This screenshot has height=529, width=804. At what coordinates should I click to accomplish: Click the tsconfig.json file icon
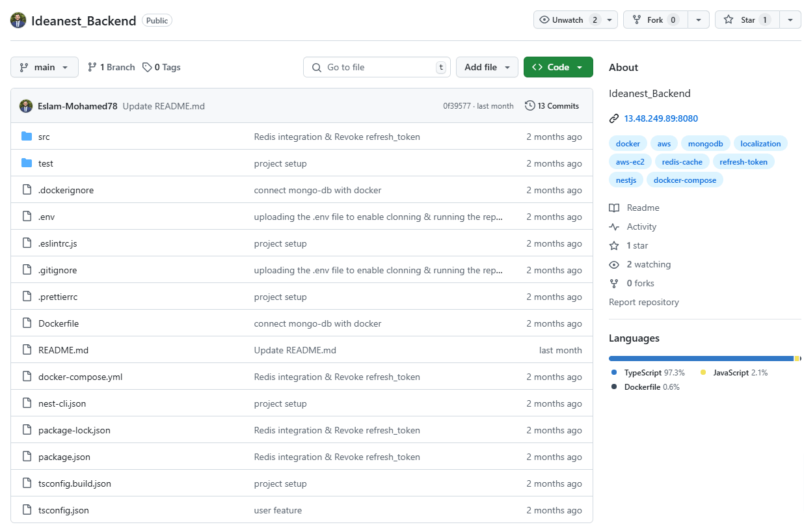(27, 510)
